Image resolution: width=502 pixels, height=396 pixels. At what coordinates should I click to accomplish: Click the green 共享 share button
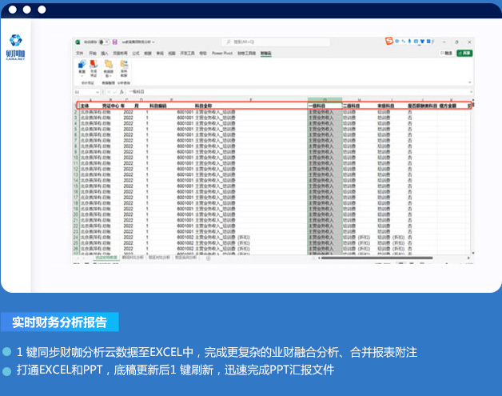(x=464, y=53)
